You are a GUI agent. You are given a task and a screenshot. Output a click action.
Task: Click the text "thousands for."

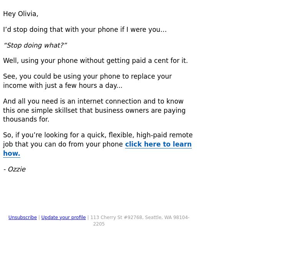coord(26,119)
